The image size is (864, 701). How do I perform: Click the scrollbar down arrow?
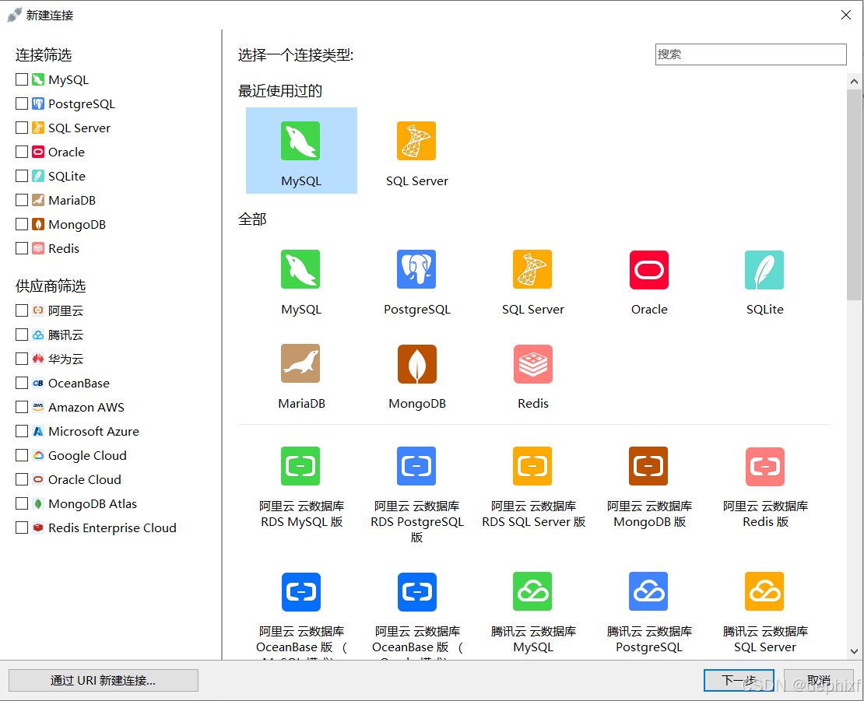coord(854,651)
